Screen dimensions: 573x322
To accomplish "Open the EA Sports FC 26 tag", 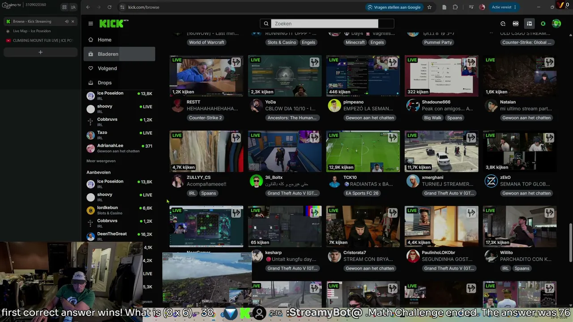I will click(x=362, y=194).
